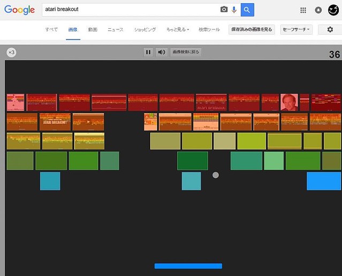Open the Google apps grid
Image resolution: width=342 pixels, height=276 pixels.
303,10
